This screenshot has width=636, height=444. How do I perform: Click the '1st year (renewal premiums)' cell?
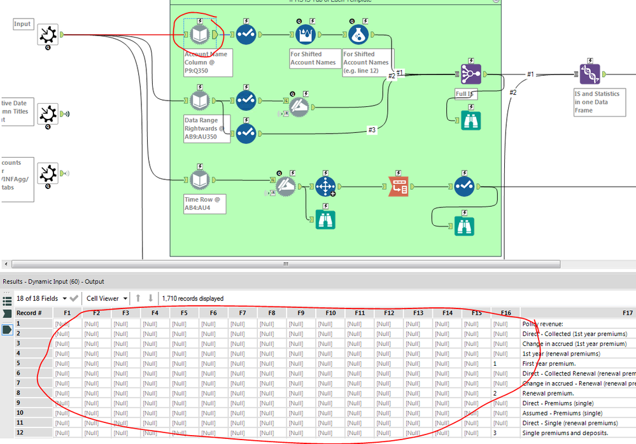point(579,354)
